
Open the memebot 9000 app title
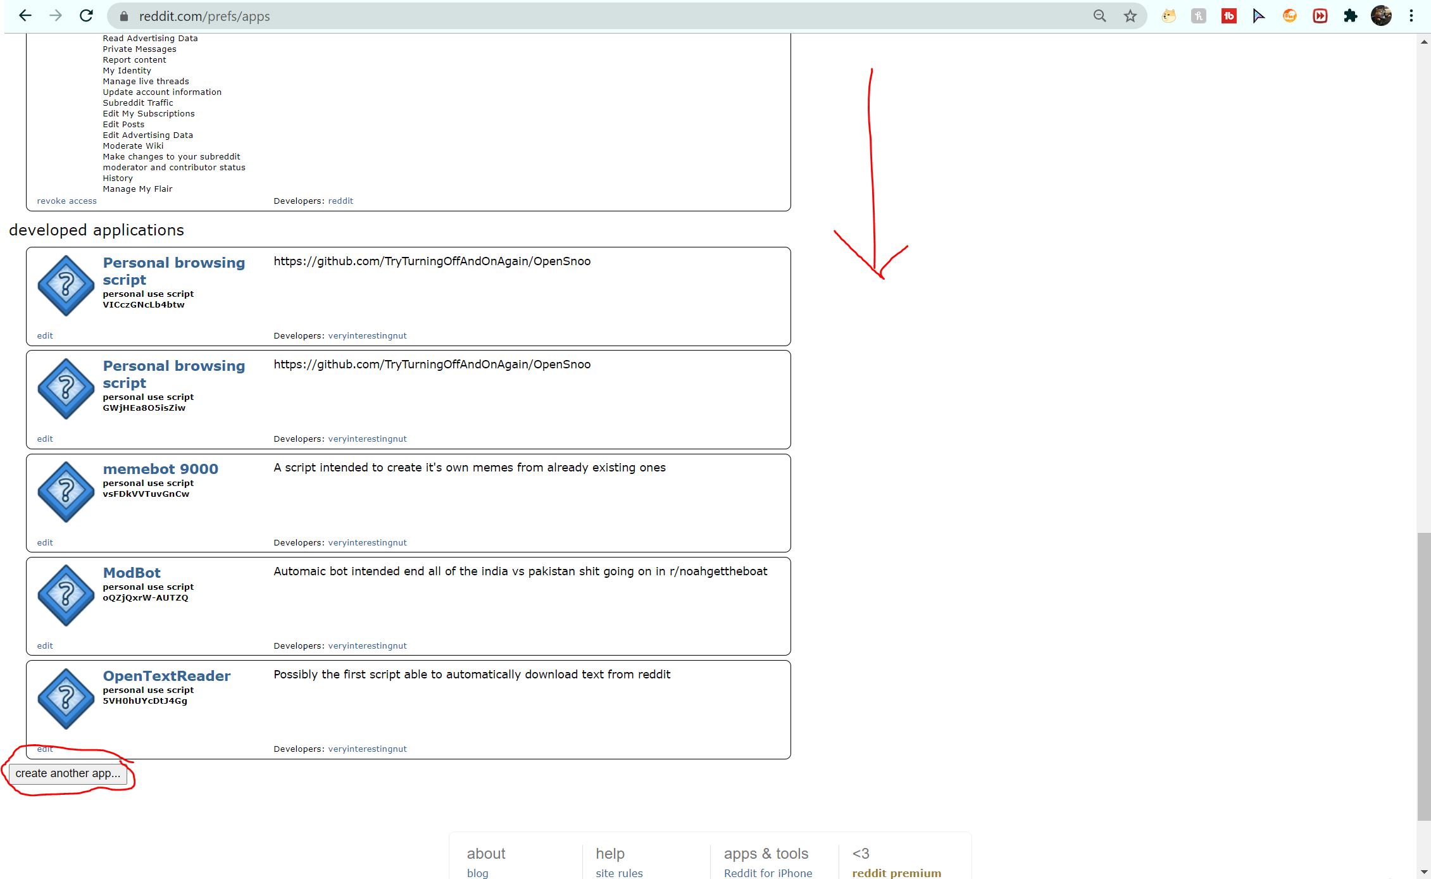point(161,469)
